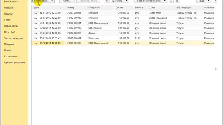The height and width of the screenshot is (125, 223).
Task: Sort by Сумма column header
Action: coord(119,8)
